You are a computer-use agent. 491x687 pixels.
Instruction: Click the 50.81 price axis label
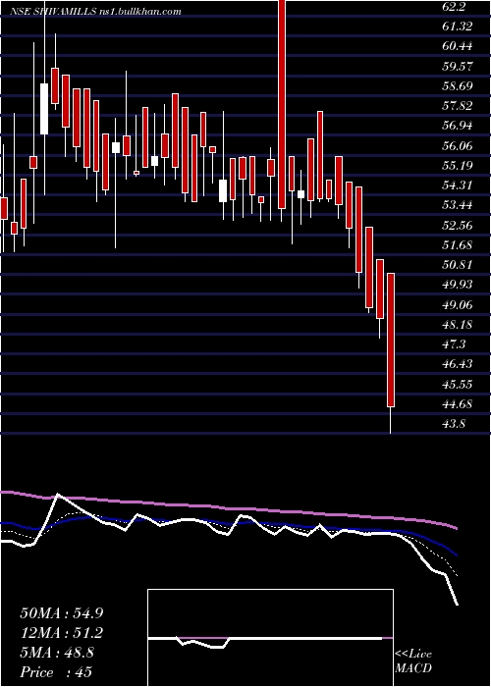point(457,265)
